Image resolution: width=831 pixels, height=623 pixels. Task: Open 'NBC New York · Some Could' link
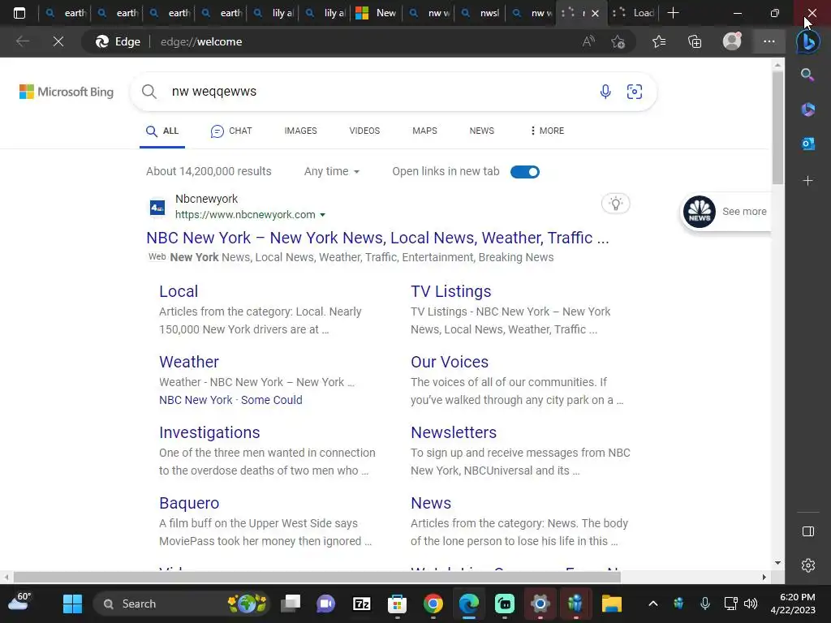(x=230, y=400)
